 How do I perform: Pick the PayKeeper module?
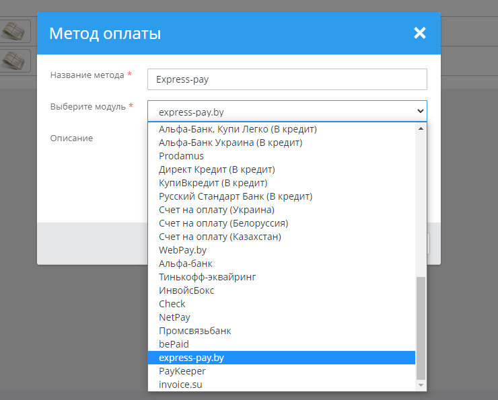[182, 371]
